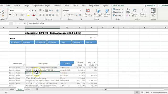Toggle bold formatting (N)
The image size is (168, 94).
10,15
